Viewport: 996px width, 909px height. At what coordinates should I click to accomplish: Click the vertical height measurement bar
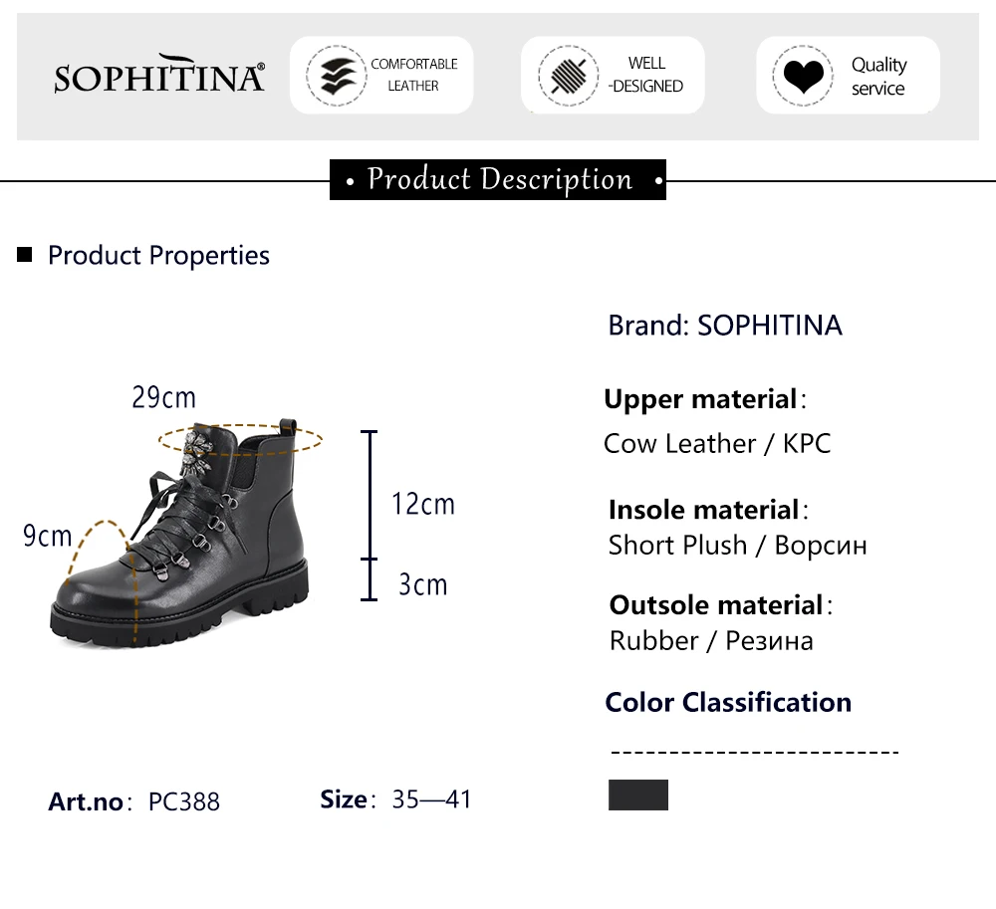(x=370, y=515)
